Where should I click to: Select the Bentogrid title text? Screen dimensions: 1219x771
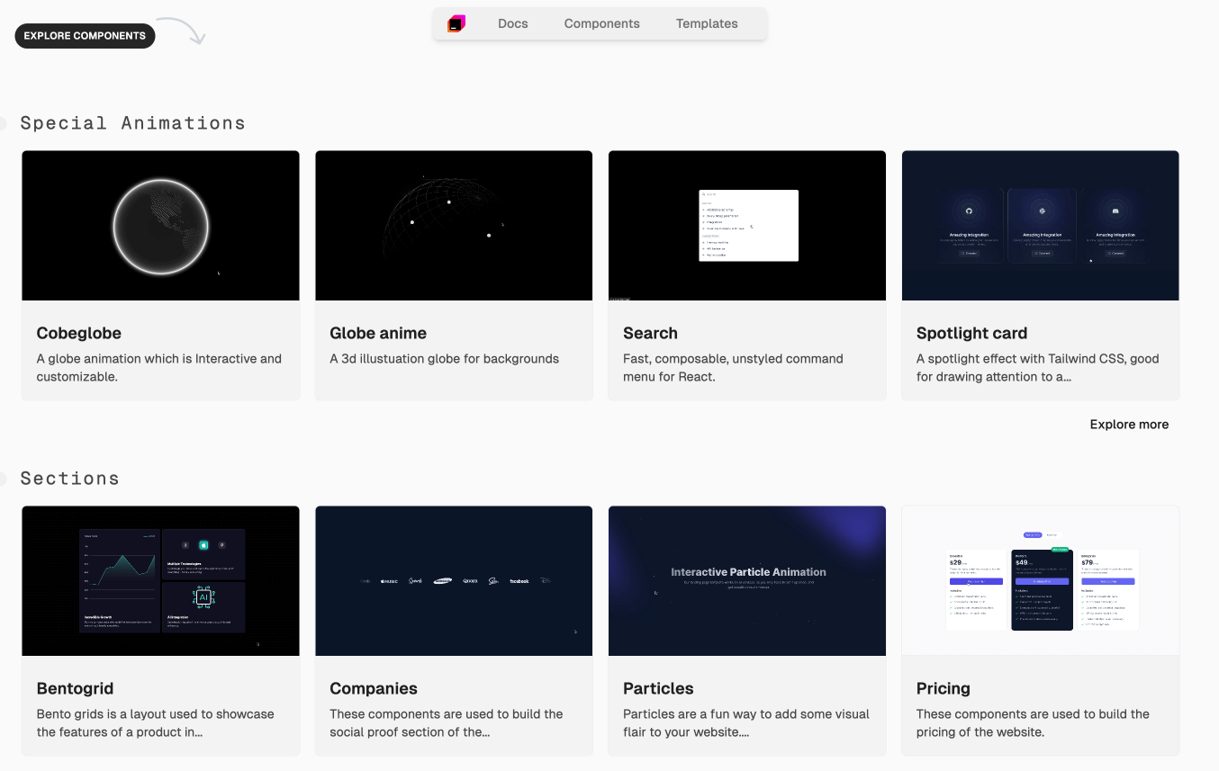75,688
